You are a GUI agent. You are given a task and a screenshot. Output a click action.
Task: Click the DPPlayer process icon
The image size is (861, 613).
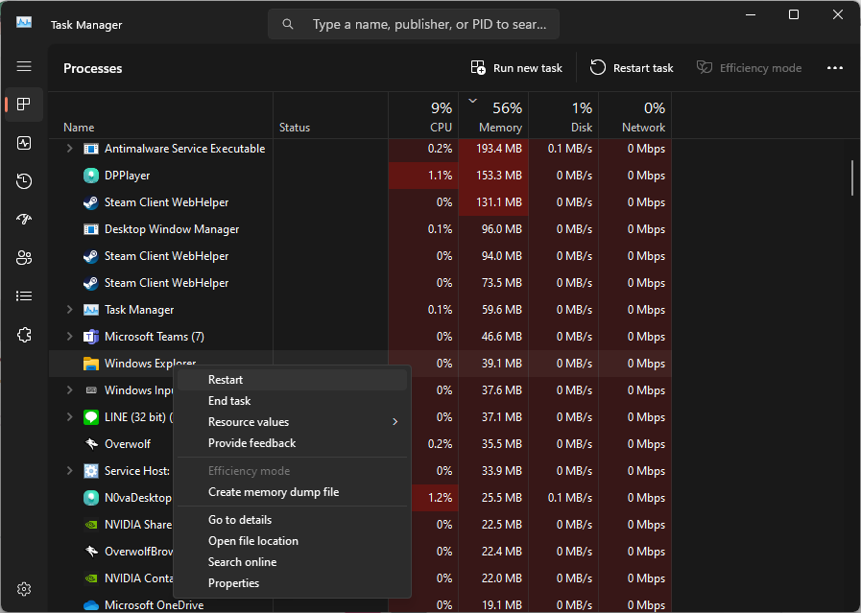tap(90, 176)
